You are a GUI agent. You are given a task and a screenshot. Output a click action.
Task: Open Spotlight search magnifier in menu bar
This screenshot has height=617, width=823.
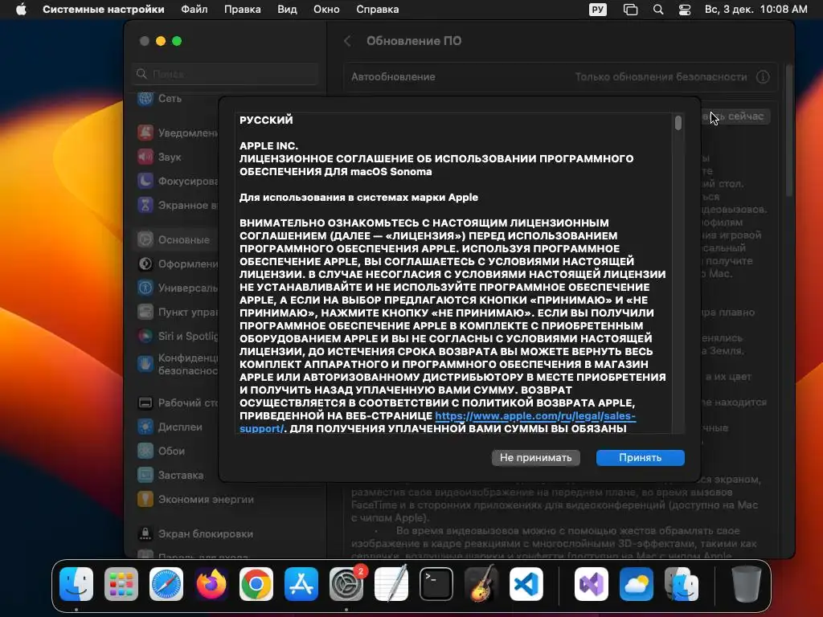pos(658,10)
